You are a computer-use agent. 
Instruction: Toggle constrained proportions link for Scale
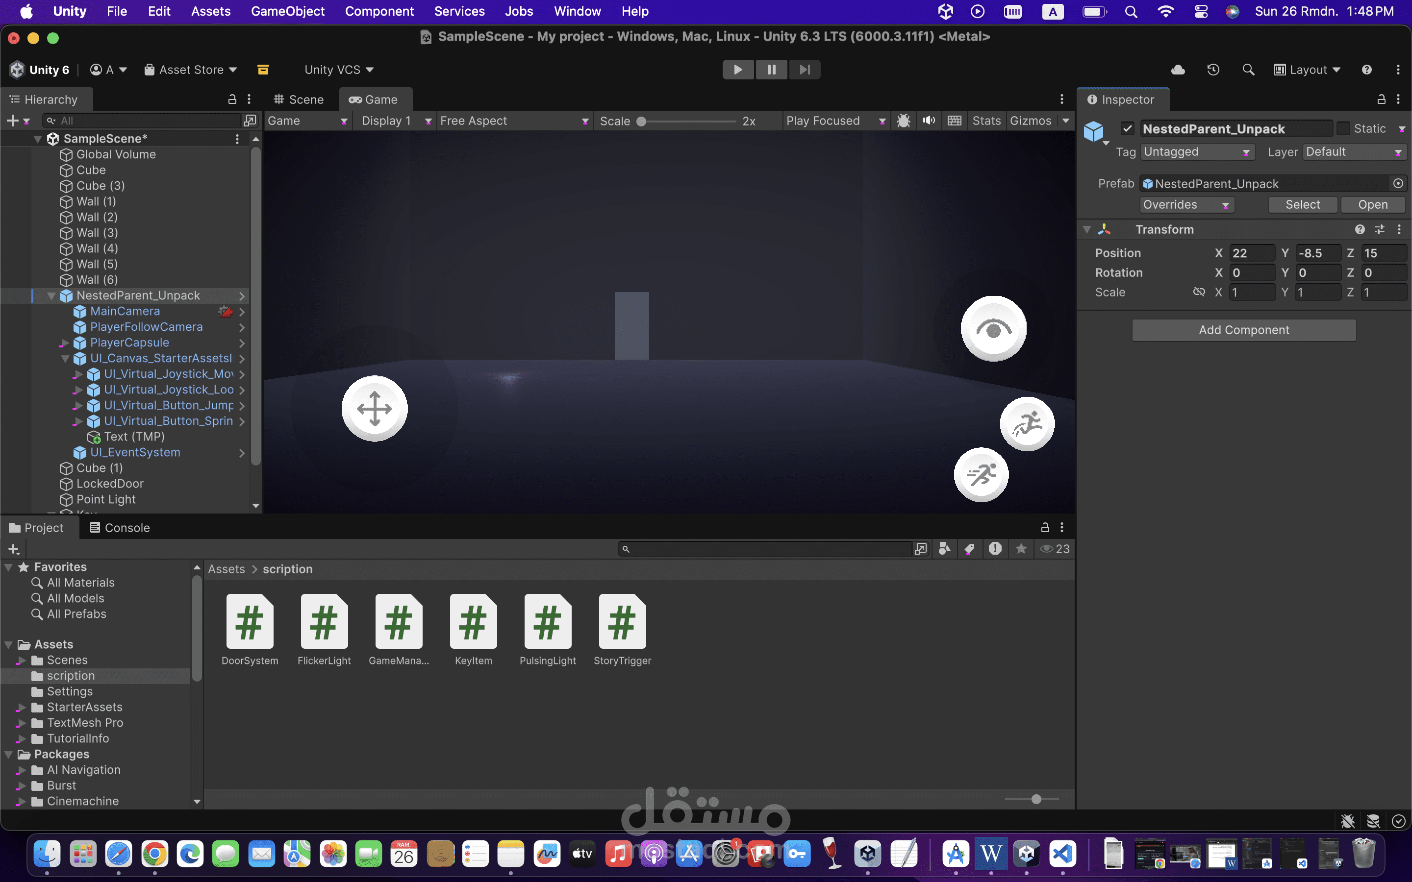[x=1199, y=292]
